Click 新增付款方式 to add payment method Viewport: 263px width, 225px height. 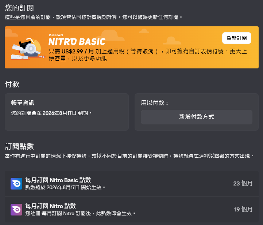(x=196, y=117)
